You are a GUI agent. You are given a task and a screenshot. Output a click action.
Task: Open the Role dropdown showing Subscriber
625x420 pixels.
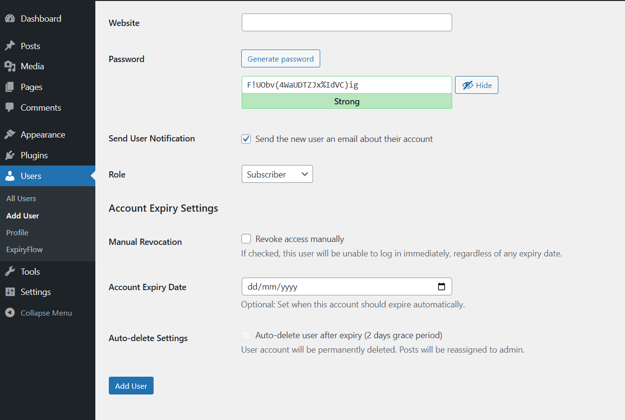pos(277,174)
